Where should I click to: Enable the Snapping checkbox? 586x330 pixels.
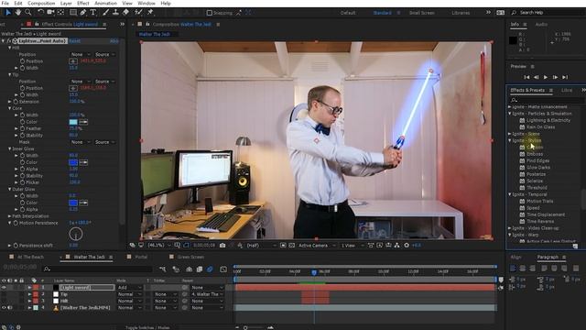(x=210, y=13)
